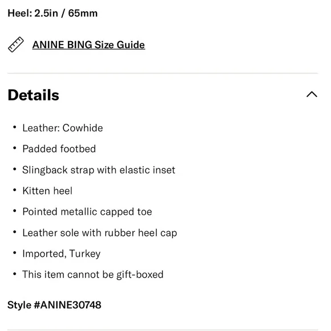Click the bullet before Pointed metallic capped toe
The height and width of the screenshot is (331, 331).
click(x=15, y=211)
